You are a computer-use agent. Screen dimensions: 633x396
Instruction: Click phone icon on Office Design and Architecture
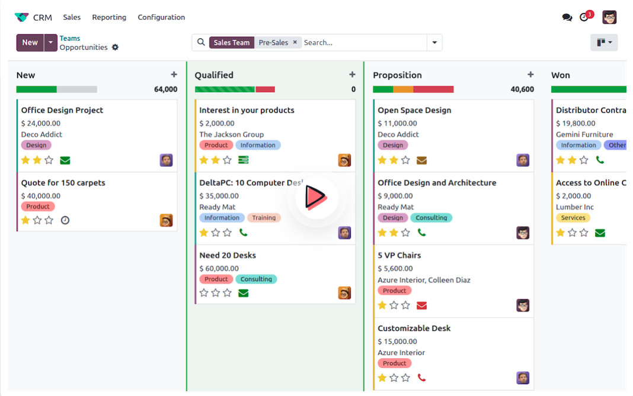point(421,232)
